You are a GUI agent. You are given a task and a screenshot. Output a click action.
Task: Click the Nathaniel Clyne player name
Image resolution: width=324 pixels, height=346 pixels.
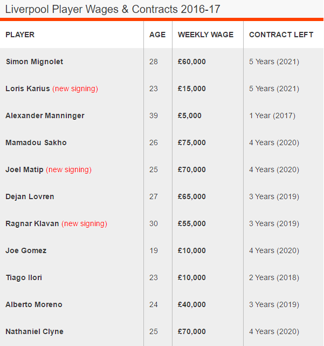[35, 331]
